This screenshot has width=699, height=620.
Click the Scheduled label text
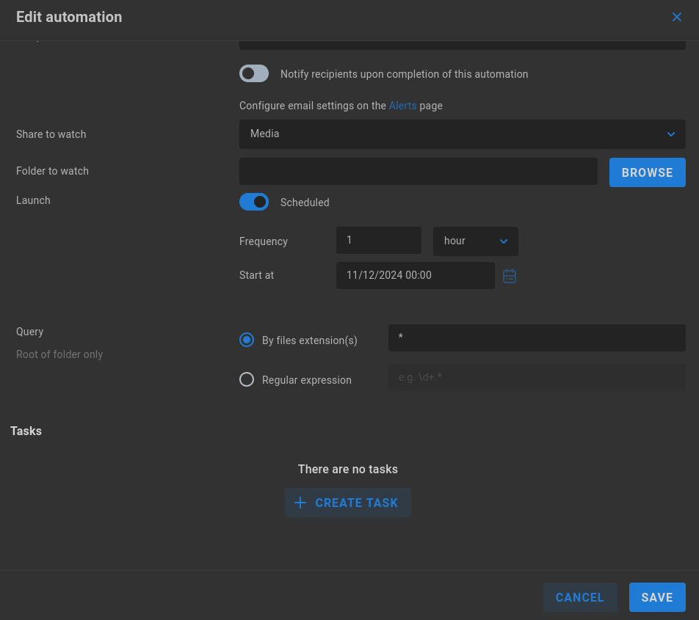click(x=305, y=203)
